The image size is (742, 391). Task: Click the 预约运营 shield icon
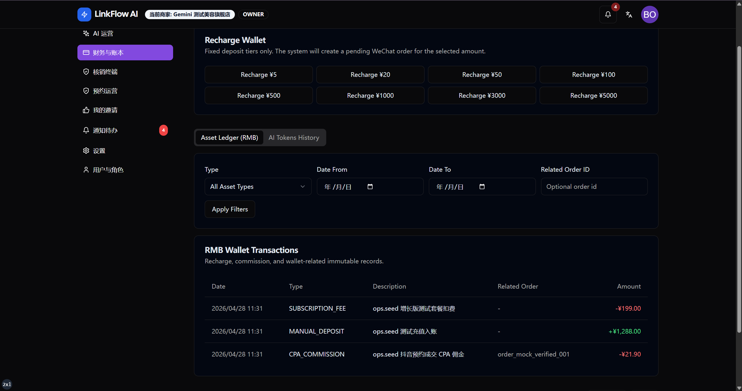[x=86, y=91]
